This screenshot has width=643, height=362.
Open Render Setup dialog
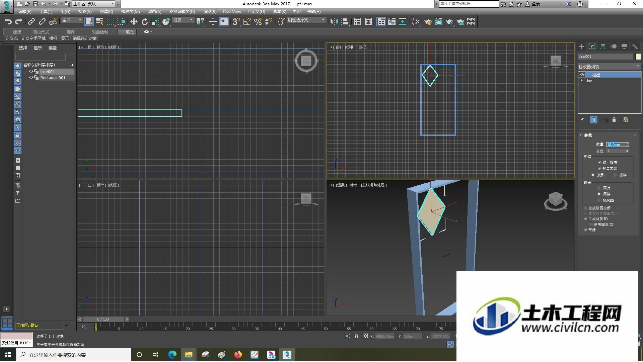(x=428, y=22)
